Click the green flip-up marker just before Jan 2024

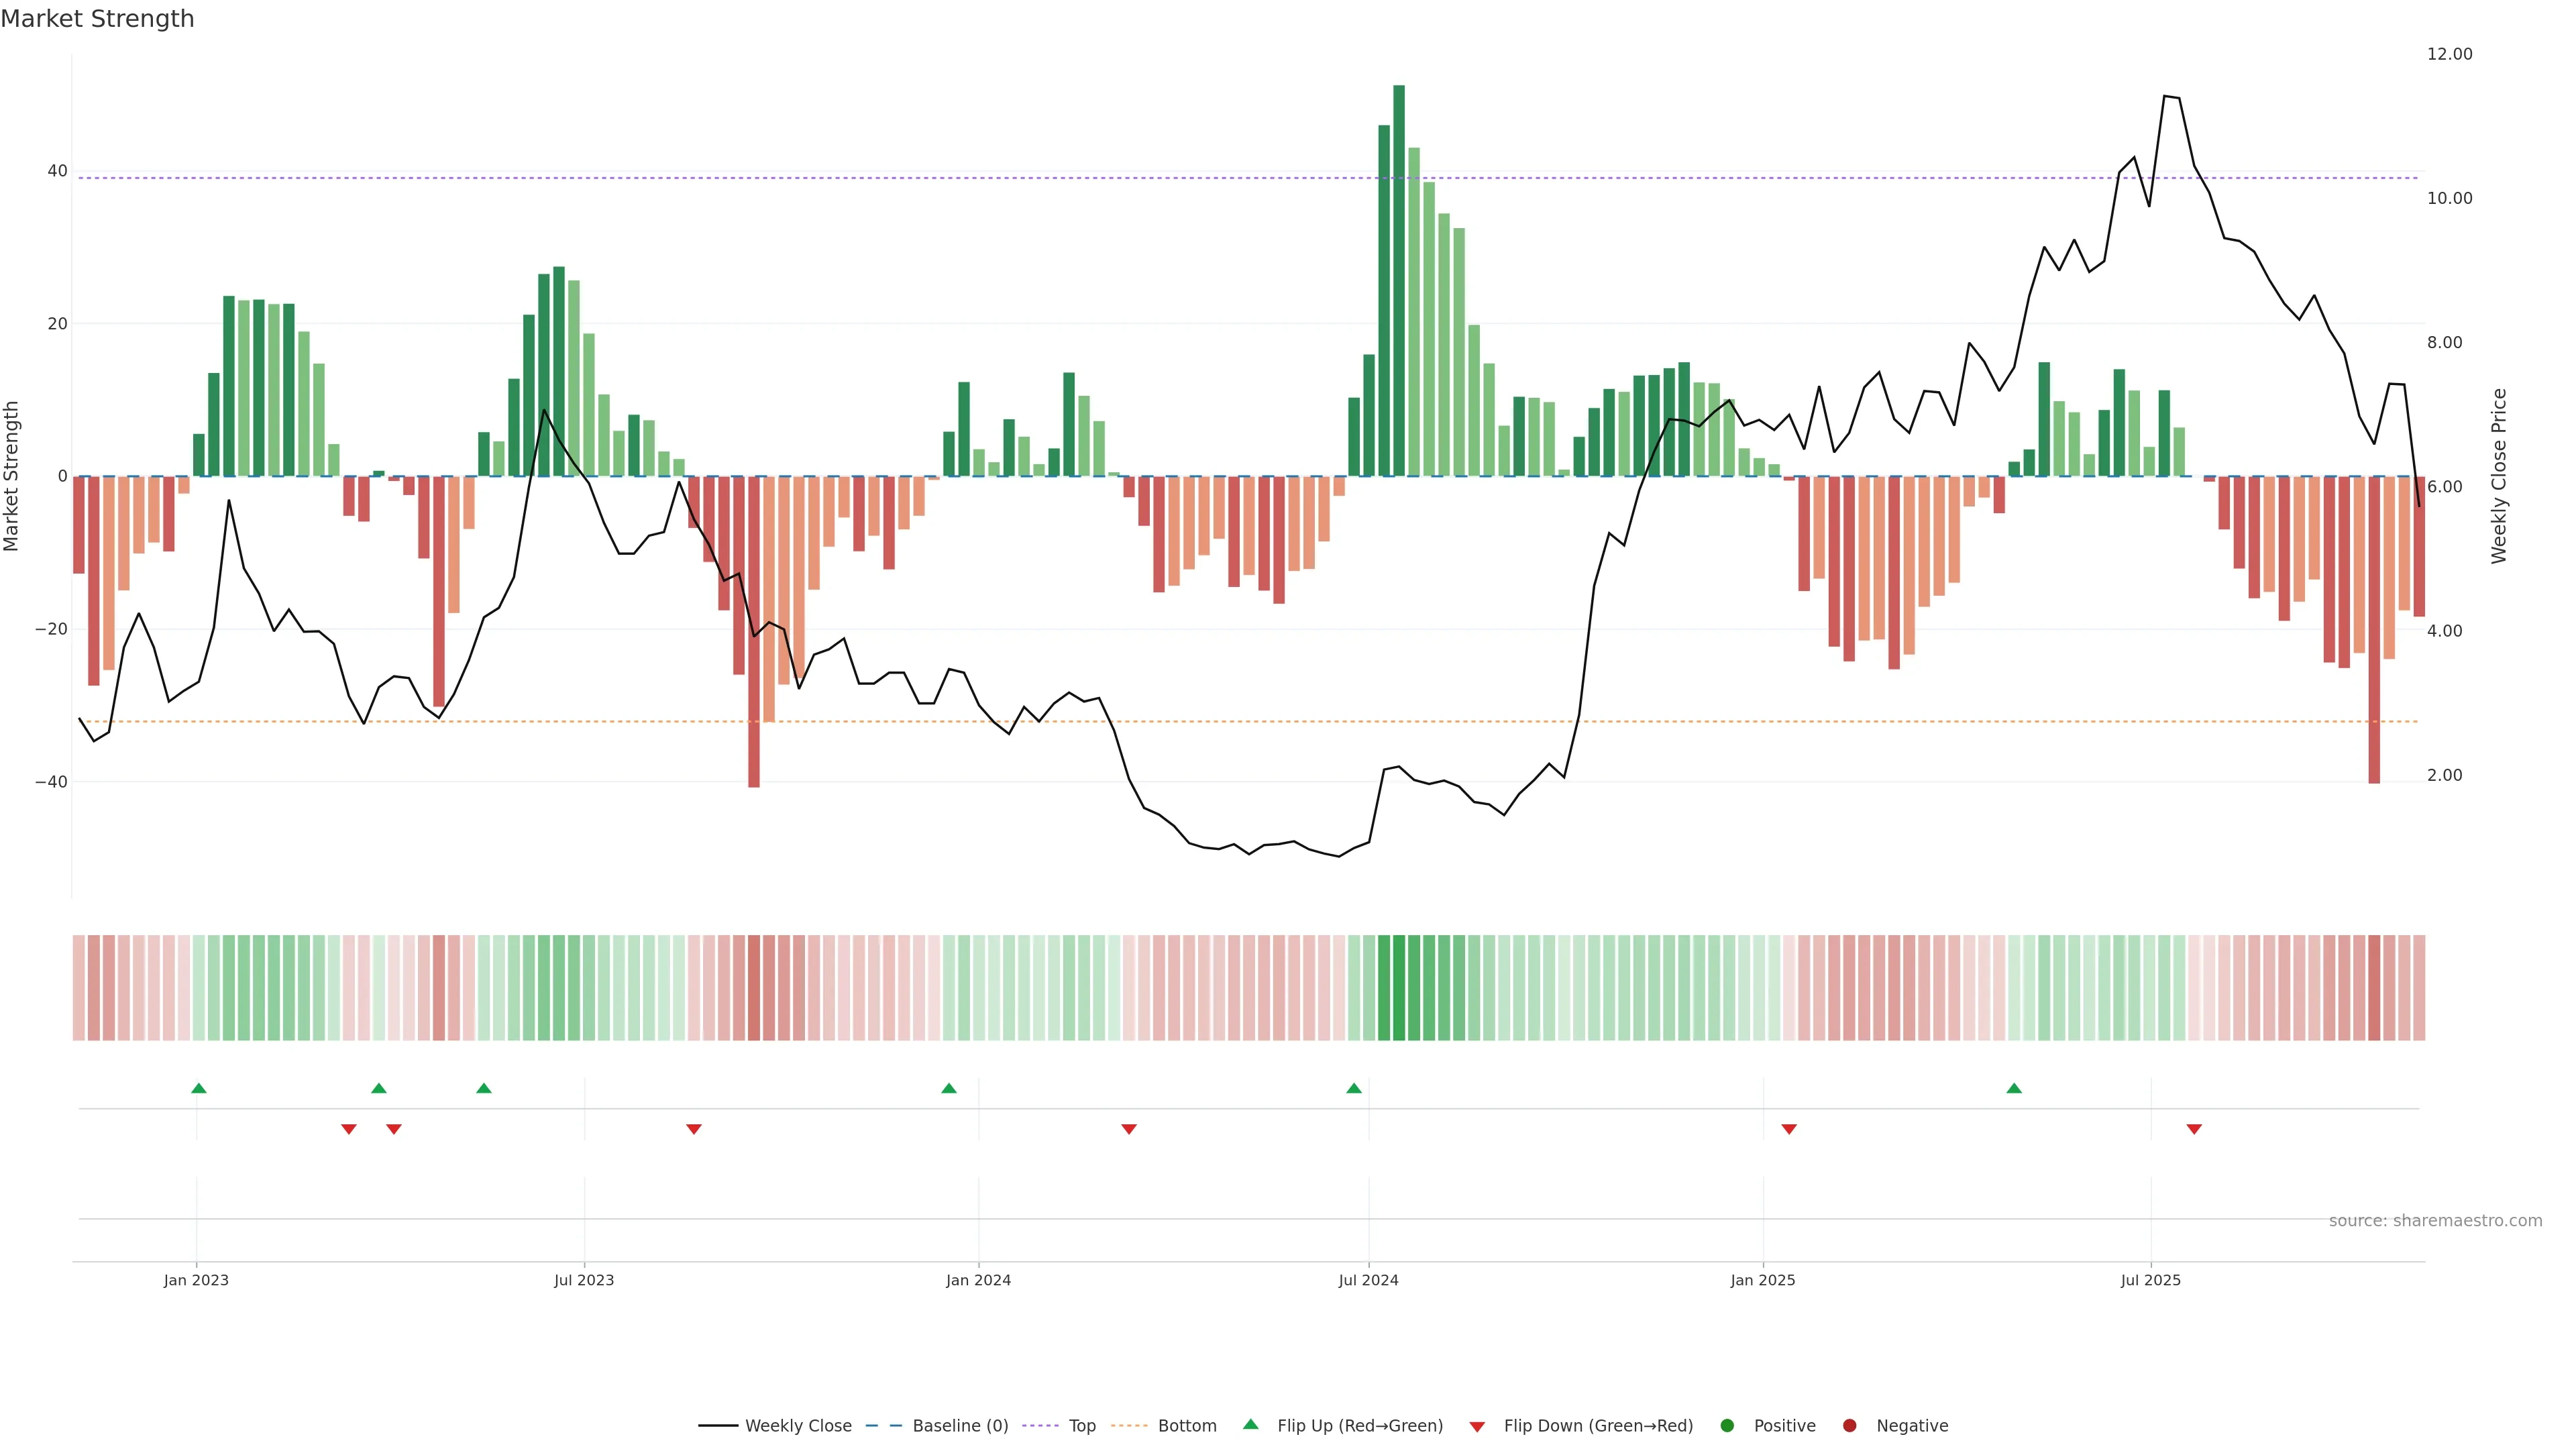[x=949, y=1088]
